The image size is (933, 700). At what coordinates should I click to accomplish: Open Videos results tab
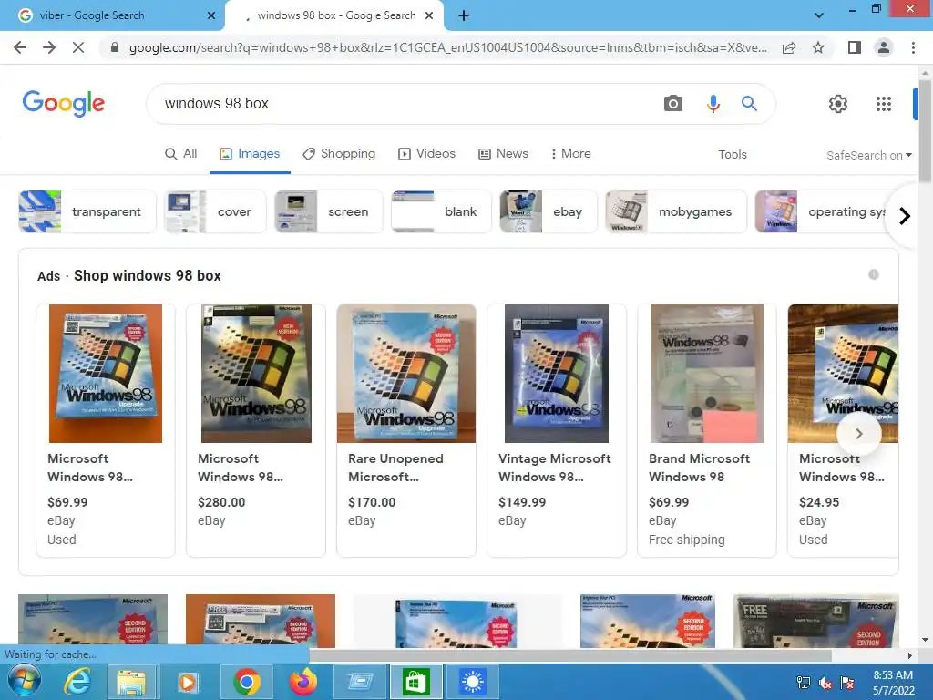[426, 153]
